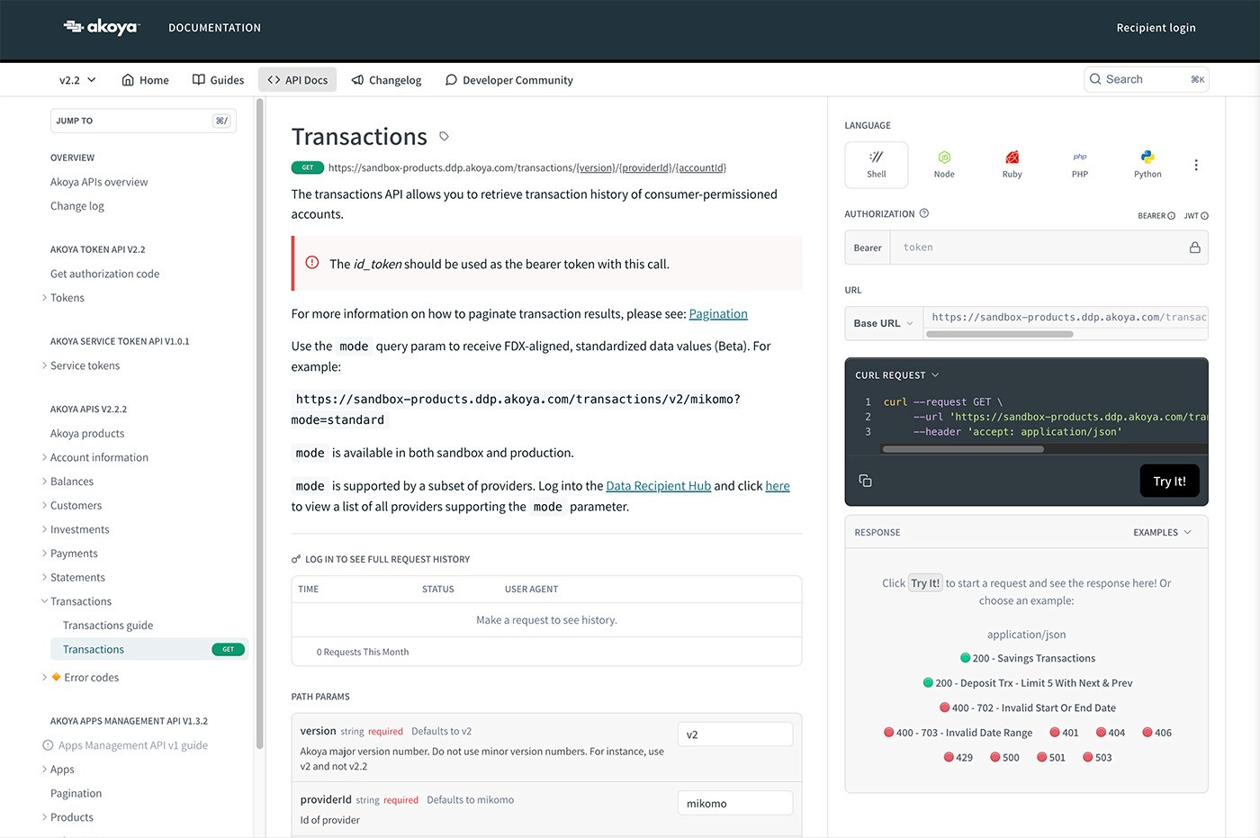Select 400 - 703 Invalid Date Range example
1260x838 pixels.
958,733
